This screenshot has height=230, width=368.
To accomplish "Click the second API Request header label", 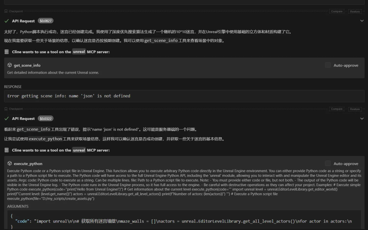I will (x=23, y=119).
